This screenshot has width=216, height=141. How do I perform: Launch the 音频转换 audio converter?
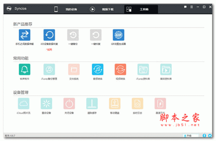tap(98, 69)
